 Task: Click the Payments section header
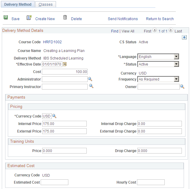96,97
